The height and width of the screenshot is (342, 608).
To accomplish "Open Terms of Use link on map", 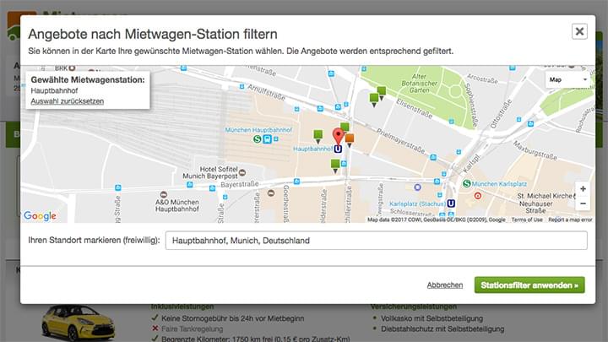I will point(527,220).
